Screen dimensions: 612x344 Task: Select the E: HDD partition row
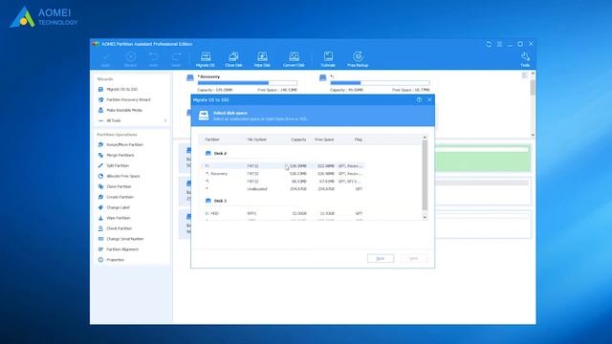[284, 213]
